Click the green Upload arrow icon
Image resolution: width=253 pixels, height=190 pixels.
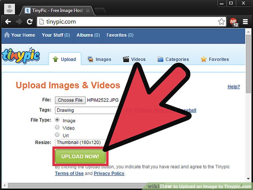pyautogui.click(x=56, y=59)
